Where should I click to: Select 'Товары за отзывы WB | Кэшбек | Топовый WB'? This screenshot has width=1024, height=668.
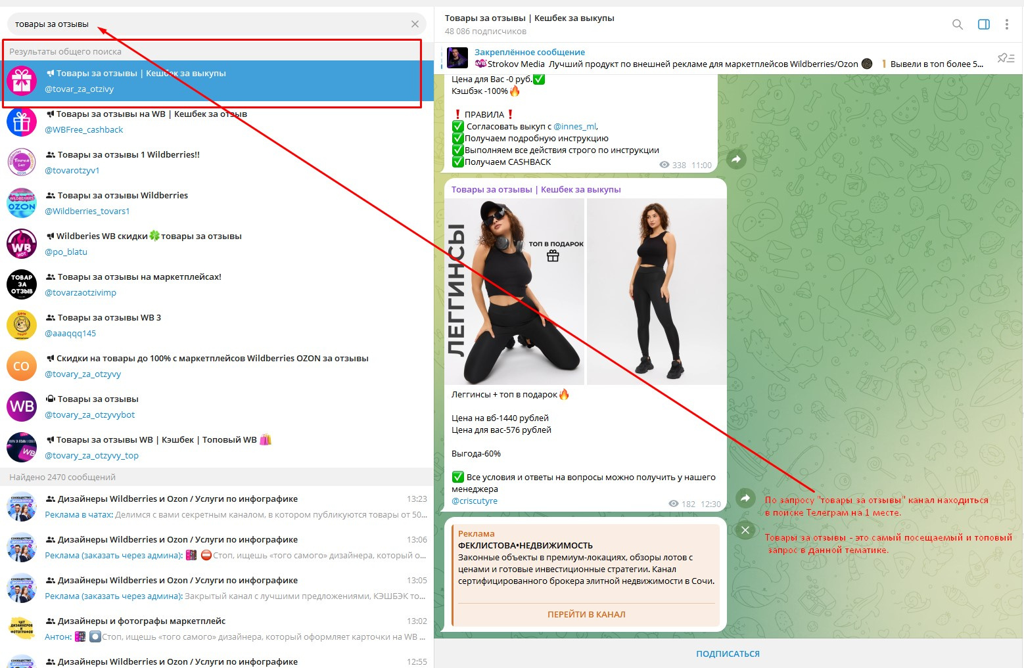point(217,447)
